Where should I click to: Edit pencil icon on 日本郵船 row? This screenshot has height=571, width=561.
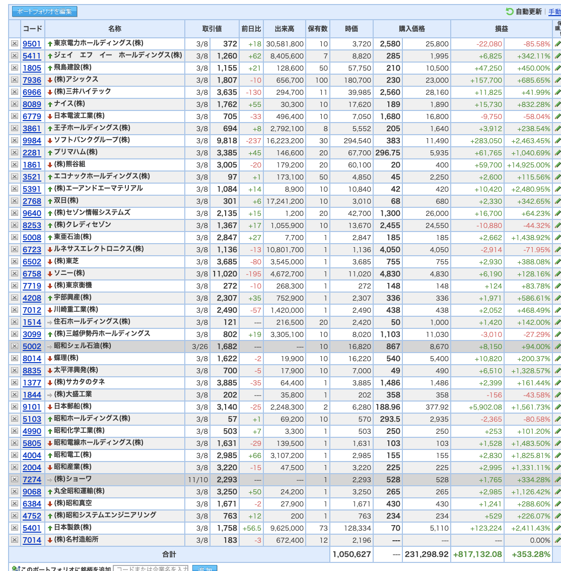[x=557, y=407]
